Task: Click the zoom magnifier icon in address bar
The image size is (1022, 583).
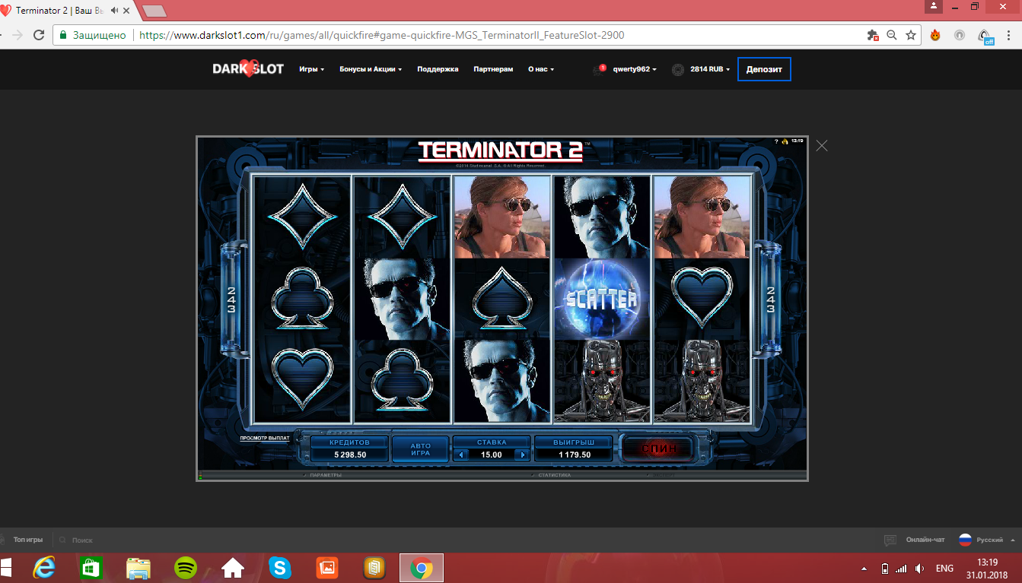Action: pos(892,35)
